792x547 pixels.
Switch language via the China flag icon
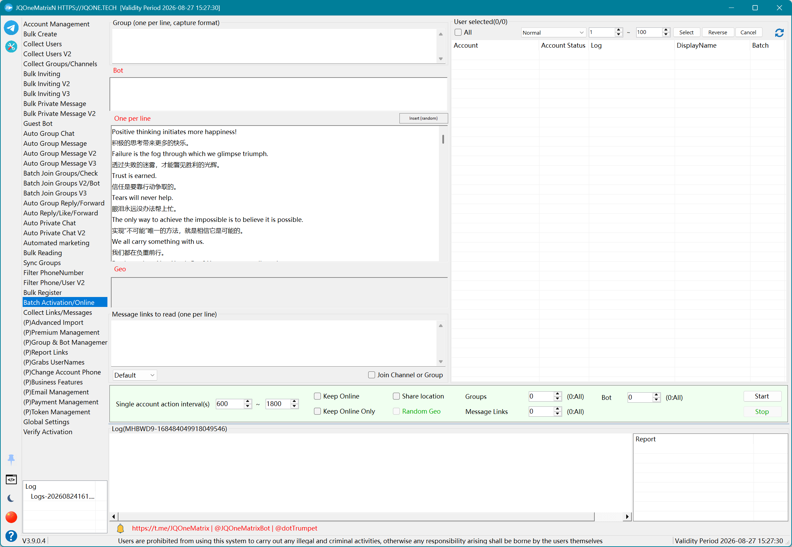pyautogui.click(x=11, y=517)
